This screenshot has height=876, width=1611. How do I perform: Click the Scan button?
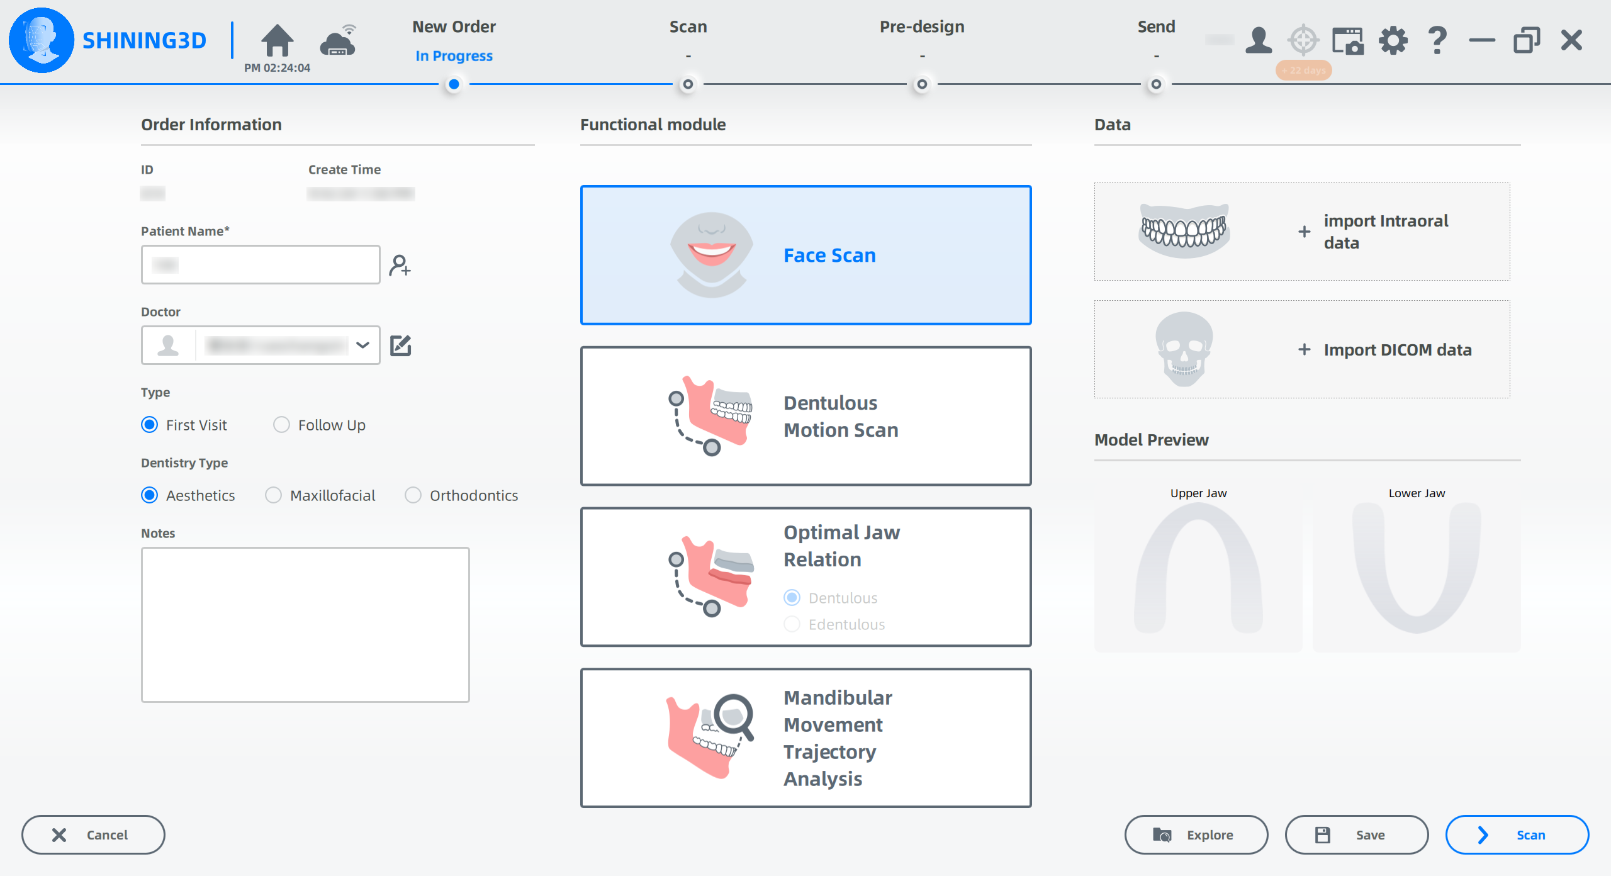coord(1517,834)
